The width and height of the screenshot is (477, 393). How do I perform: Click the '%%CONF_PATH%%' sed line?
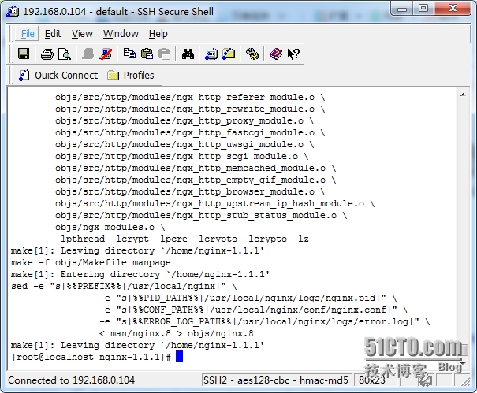point(253,310)
